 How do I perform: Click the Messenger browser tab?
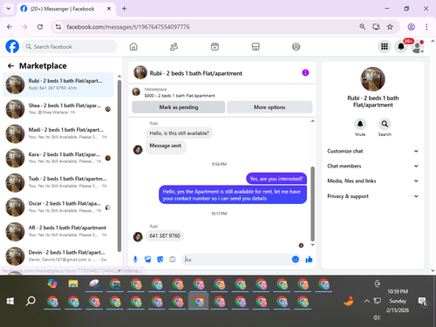point(66,9)
